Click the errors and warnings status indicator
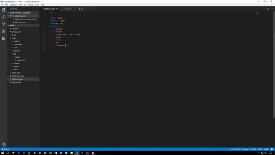The width and height of the screenshot is (275, 155). click(5, 149)
